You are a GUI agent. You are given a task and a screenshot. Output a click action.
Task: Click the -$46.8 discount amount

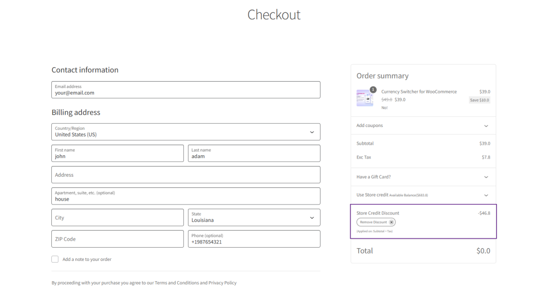(x=484, y=213)
